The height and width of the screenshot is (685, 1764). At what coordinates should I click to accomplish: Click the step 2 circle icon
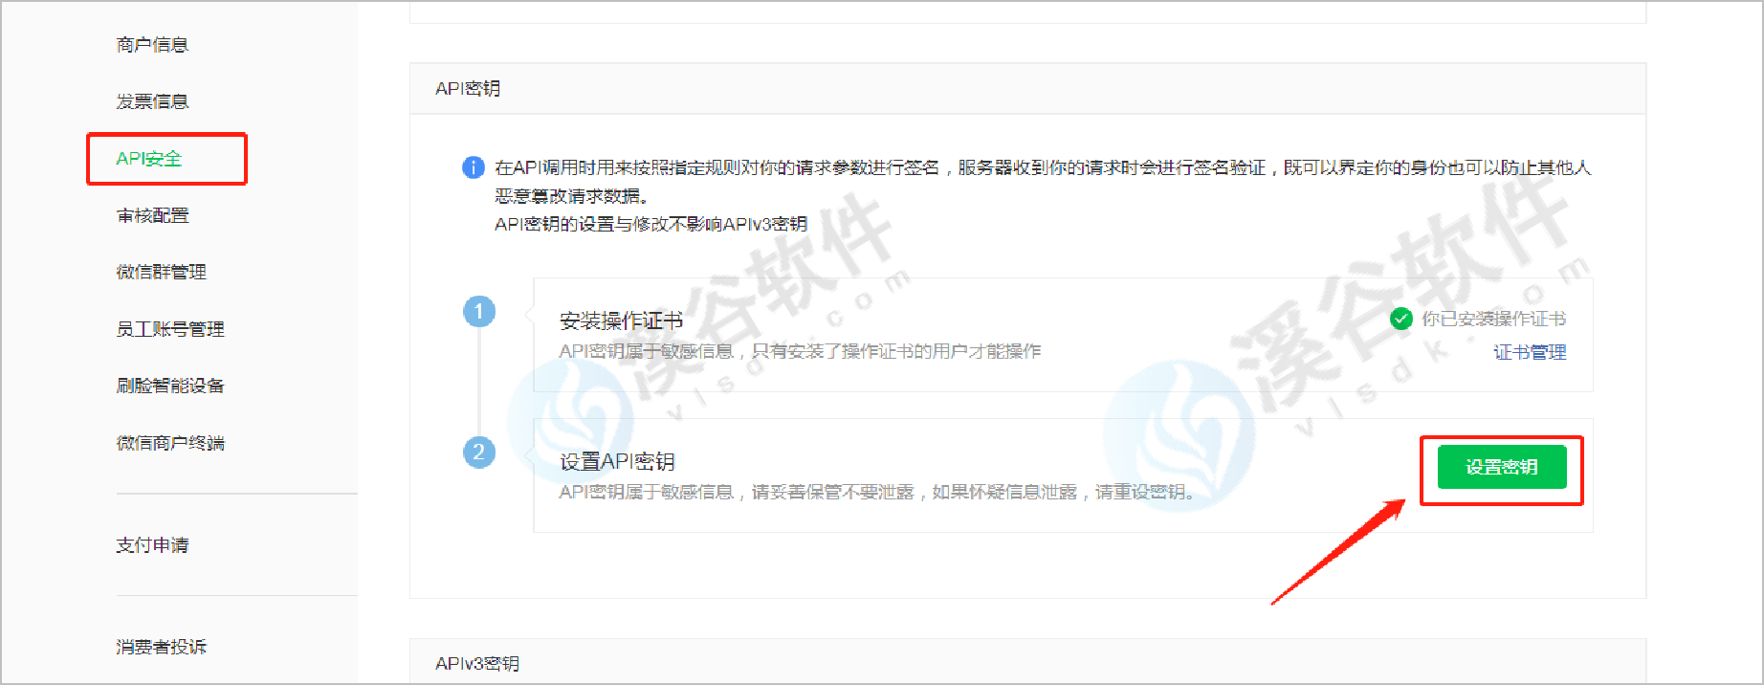pyautogui.click(x=479, y=452)
